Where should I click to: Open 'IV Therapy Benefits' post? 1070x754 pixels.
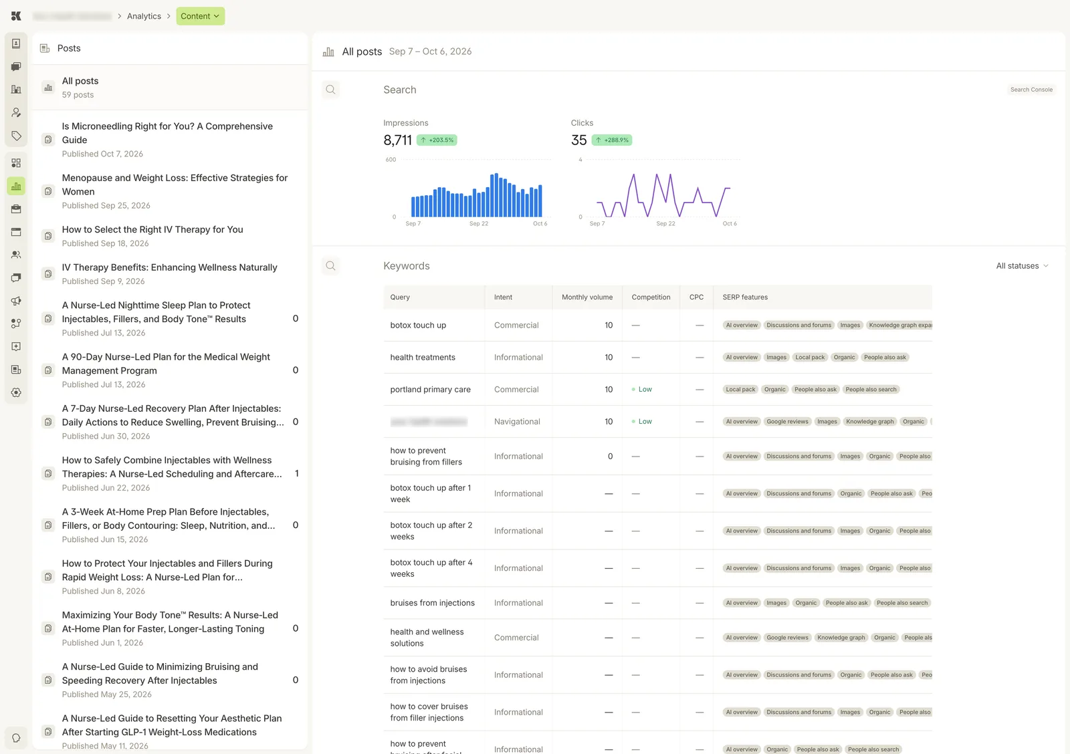click(170, 274)
